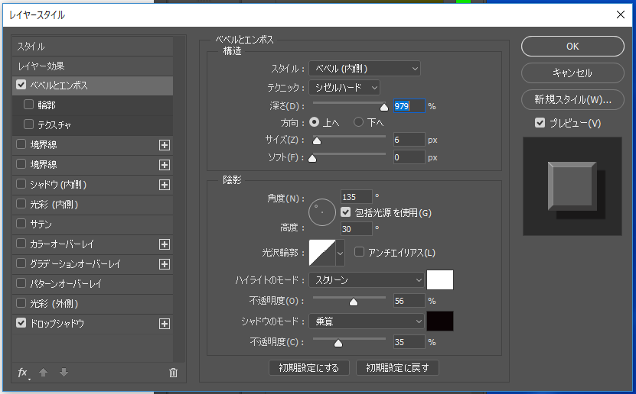The height and width of the screenshot is (394, 636).
Task: Click plus icon on second 境界線 row
Action: pos(165,165)
